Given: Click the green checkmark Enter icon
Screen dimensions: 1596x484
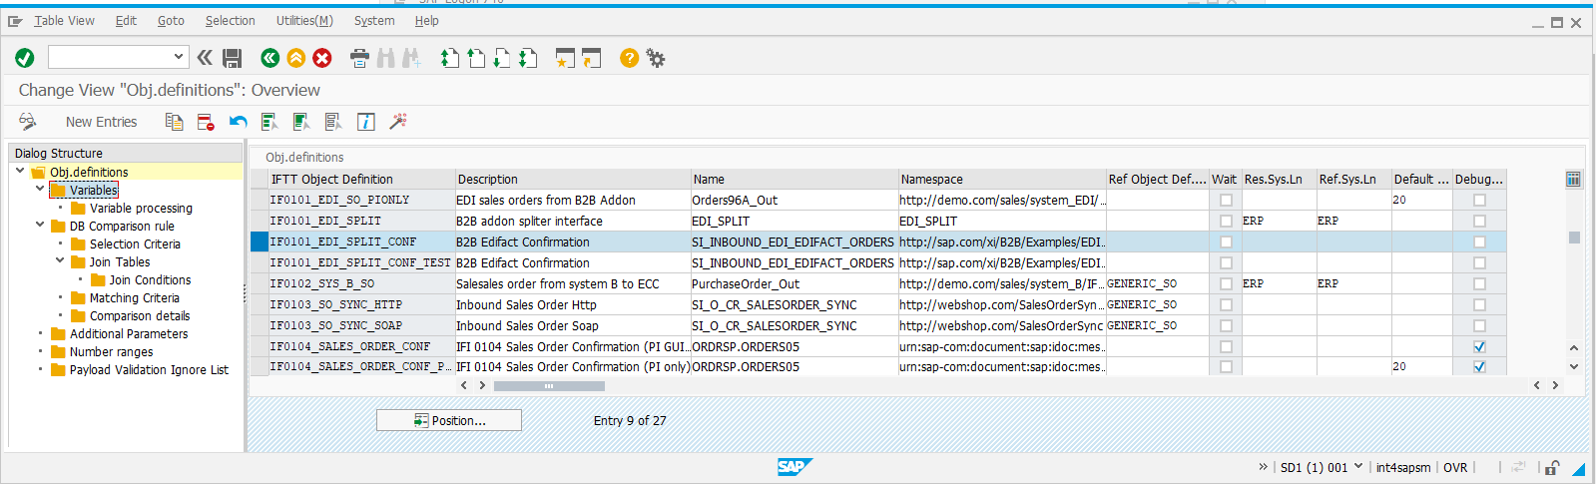Looking at the screenshot, I should coord(25,58).
